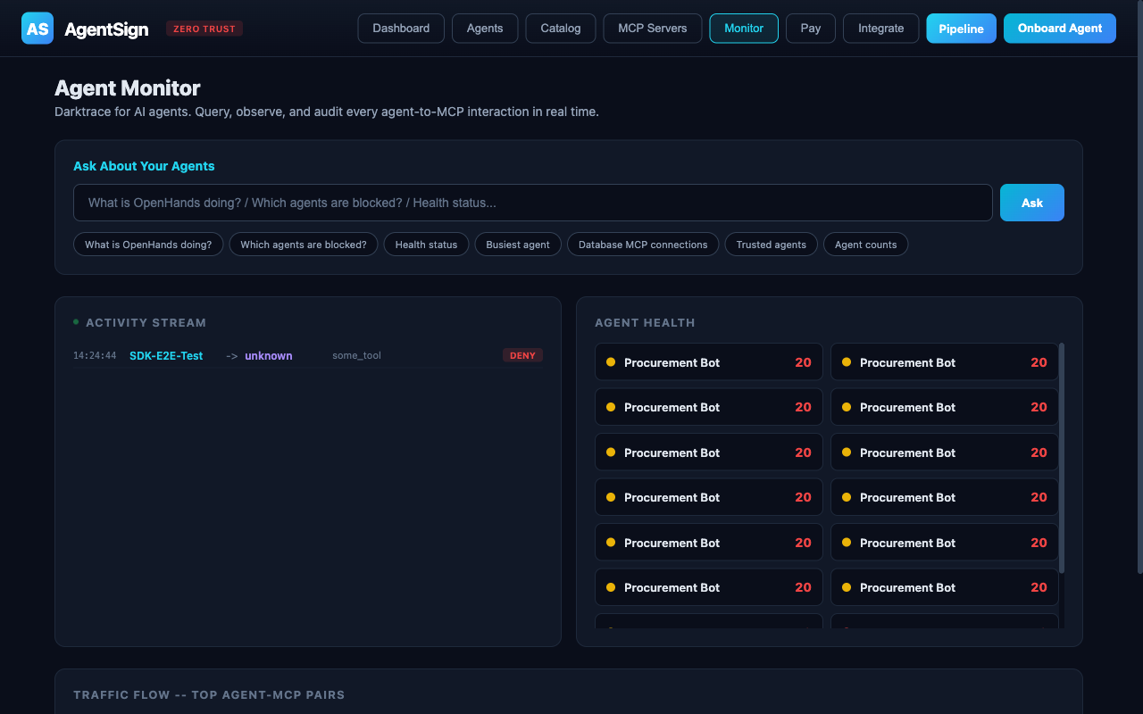This screenshot has height=714, width=1143.
Task: Switch to MCP Servers
Action: click(x=653, y=29)
